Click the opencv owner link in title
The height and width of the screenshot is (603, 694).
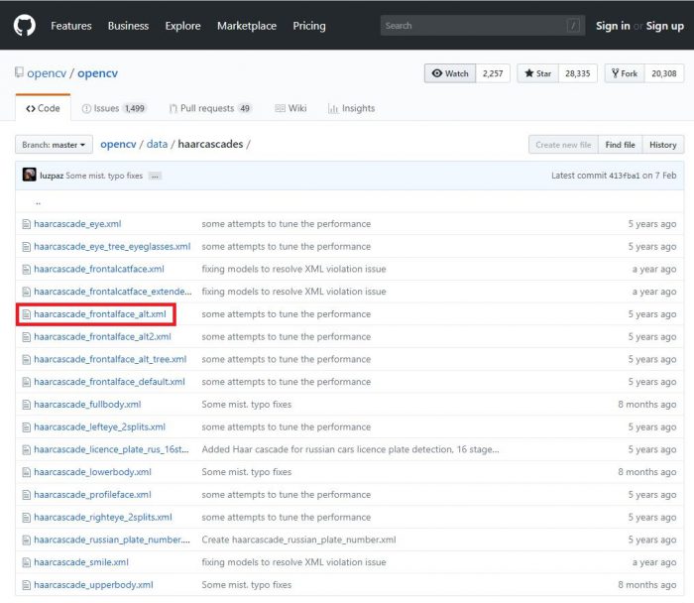47,73
